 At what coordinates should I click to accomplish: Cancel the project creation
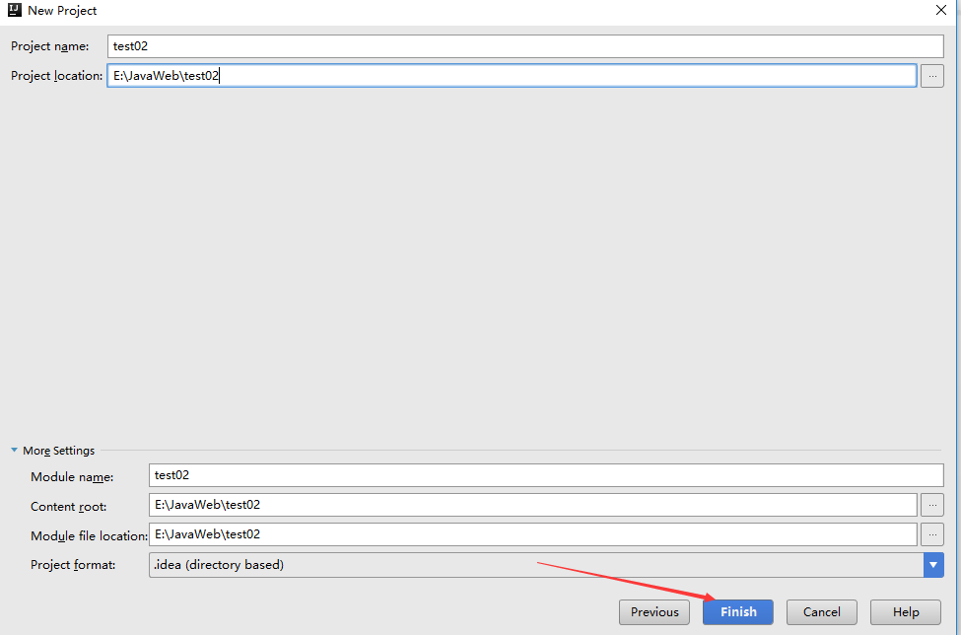[x=821, y=612]
